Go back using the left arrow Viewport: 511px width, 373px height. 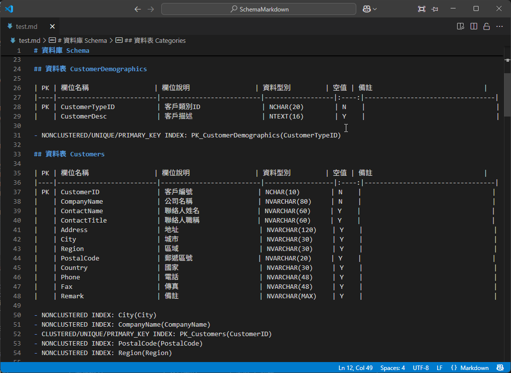138,9
